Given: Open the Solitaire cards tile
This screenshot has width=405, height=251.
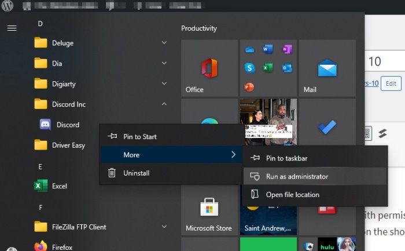Looking at the screenshot, I should tap(308, 247).
